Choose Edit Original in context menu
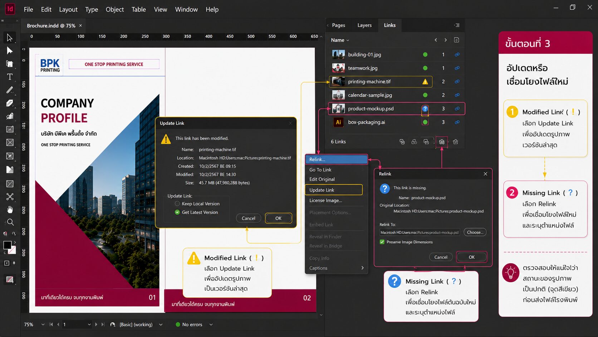This screenshot has width=598, height=337. (322, 179)
